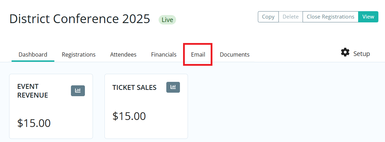Viewport: 385px width, 142px height.
Task: Copy this event with the Copy button
Action: (x=268, y=17)
